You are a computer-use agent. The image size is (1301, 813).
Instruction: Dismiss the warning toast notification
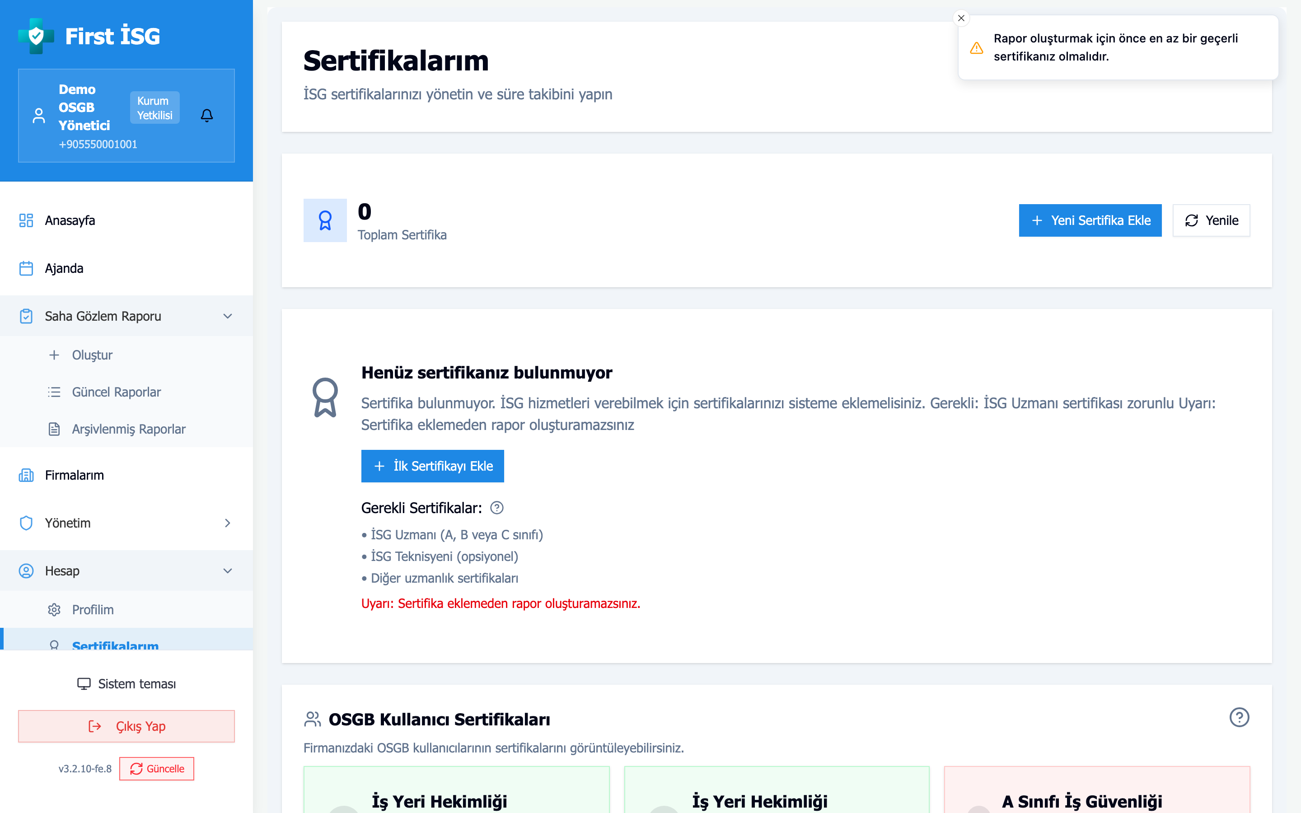pos(961,18)
